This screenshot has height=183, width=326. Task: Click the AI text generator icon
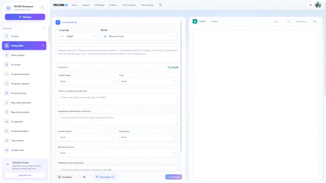(x=7, y=93)
